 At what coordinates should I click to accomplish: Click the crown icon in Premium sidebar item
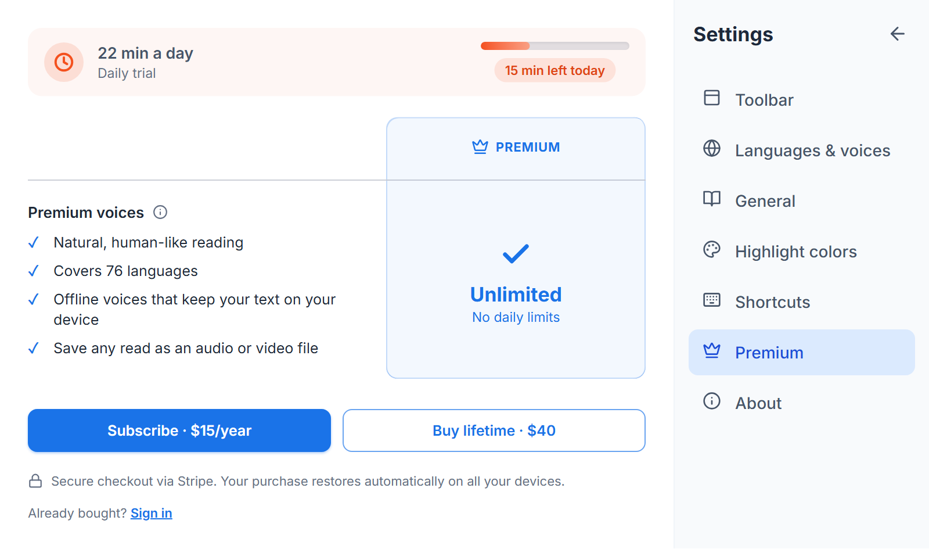(712, 350)
